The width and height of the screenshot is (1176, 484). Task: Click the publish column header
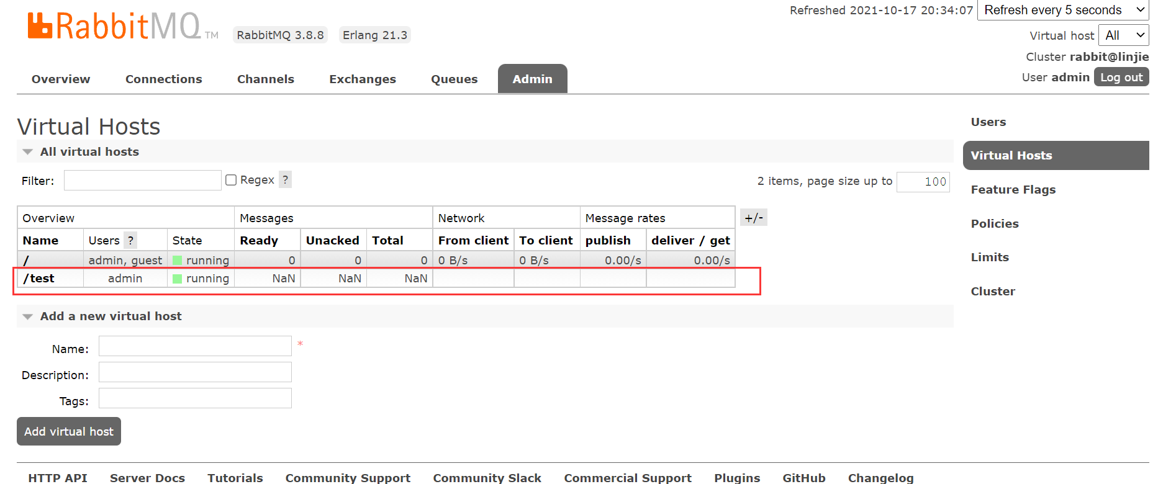pyautogui.click(x=608, y=241)
